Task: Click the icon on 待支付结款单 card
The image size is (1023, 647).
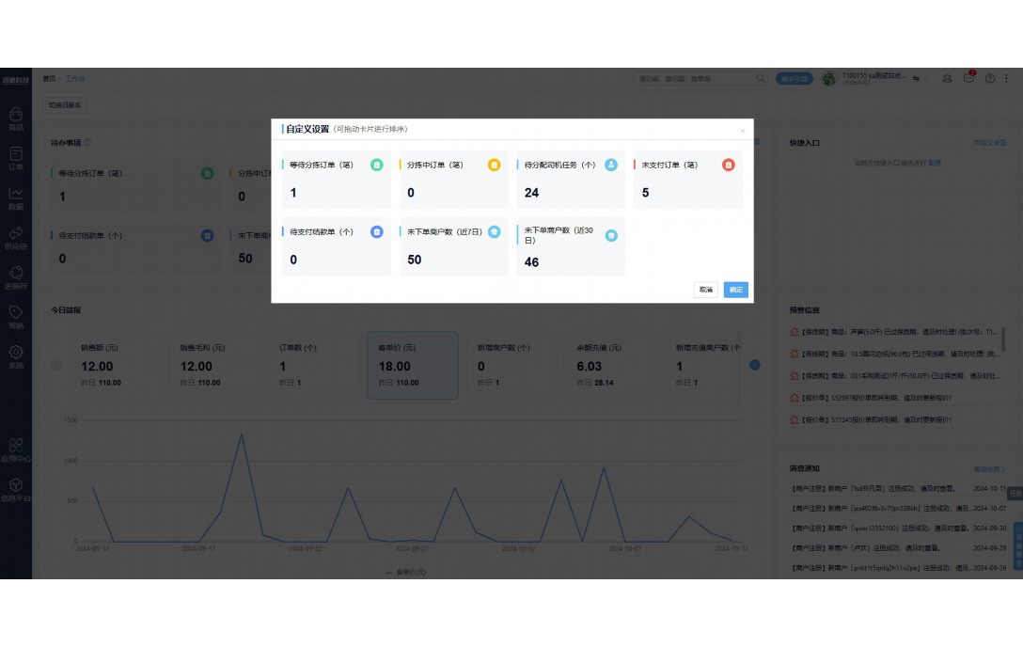Action: (376, 231)
